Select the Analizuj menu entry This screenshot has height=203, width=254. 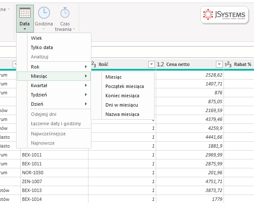(54, 57)
